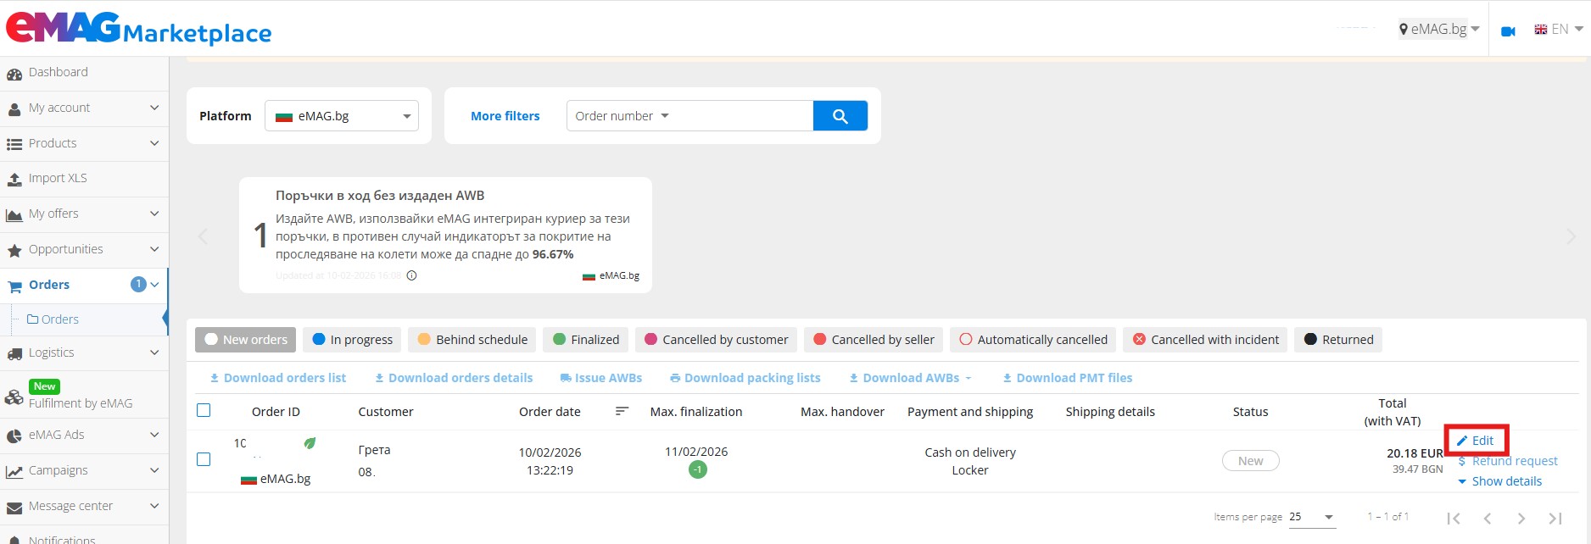The height and width of the screenshot is (544, 1591).
Task: Click the Fulfilment by eMAG boxes icon
Action: [x=14, y=397]
